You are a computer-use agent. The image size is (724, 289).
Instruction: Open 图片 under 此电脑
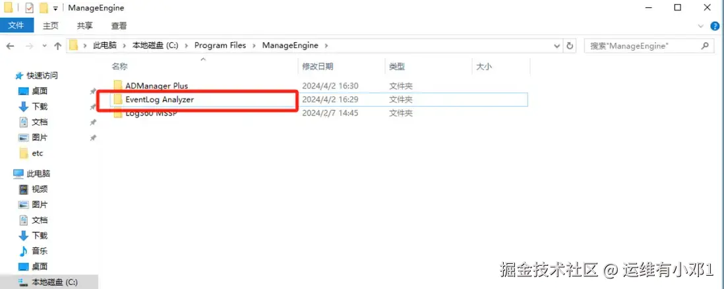tap(40, 205)
